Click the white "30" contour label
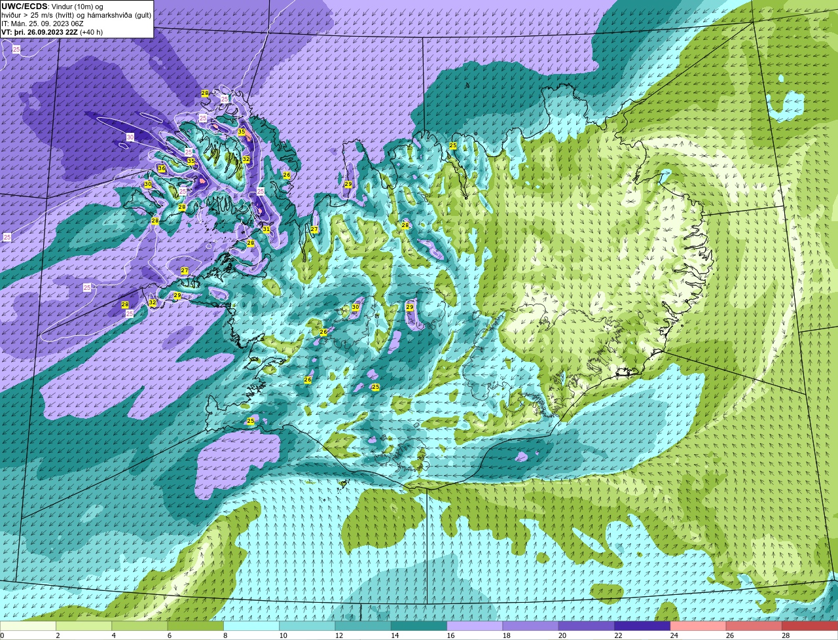This screenshot has height=640, width=838. [x=130, y=137]
